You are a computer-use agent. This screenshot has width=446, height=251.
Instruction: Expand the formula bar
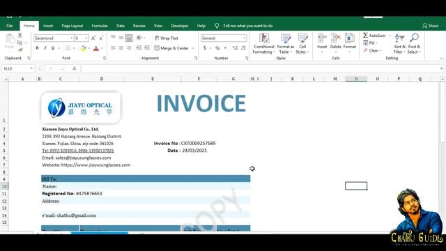pyautogui.click(x=441, y=68)
